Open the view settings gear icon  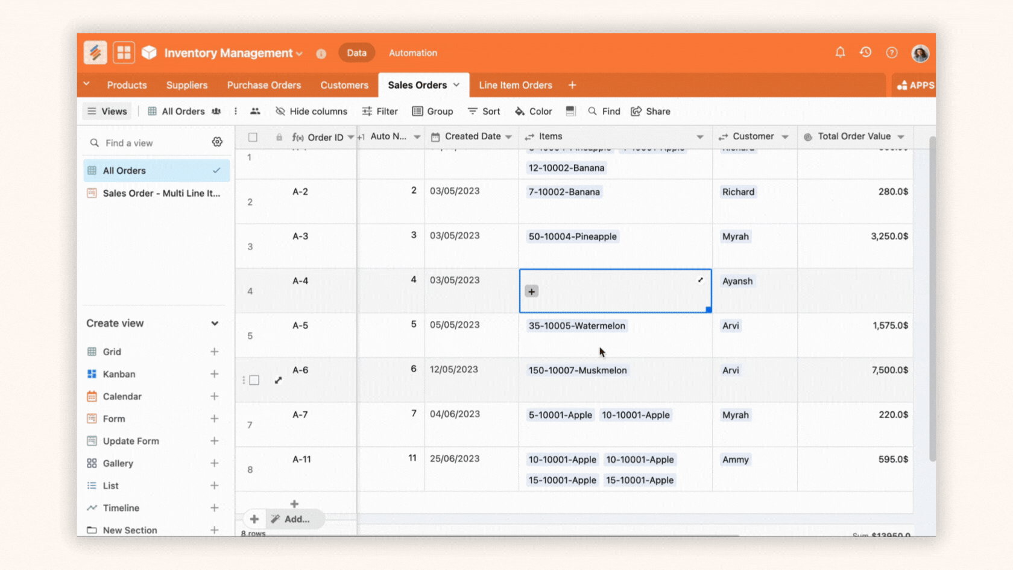pyautogui.click(x=217, y=142)
